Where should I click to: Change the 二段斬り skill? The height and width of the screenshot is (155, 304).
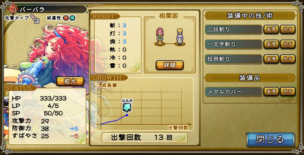coord(271,29)
